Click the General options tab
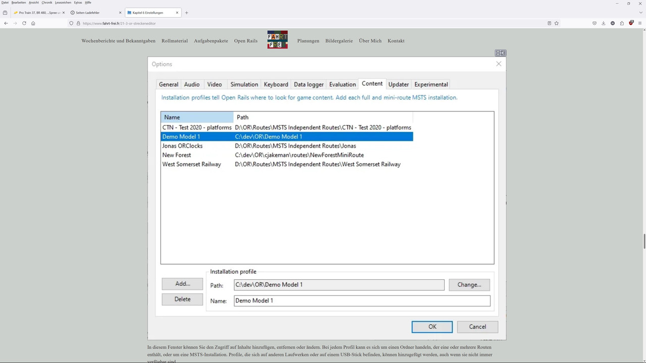The image size is (646, 363). point(169,85)
